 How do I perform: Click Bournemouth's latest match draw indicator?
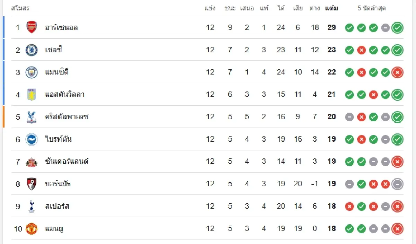397,184
